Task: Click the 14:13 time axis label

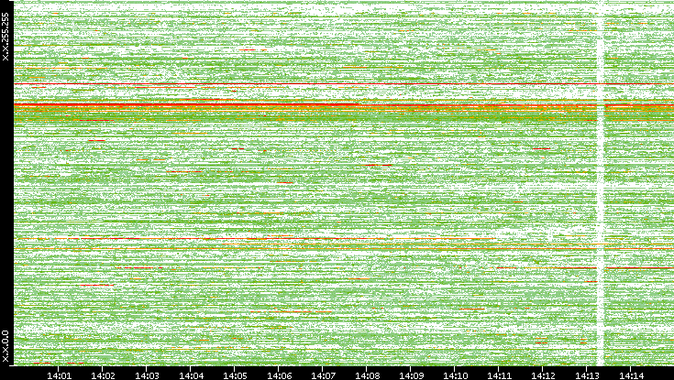Action: point(587,375)
